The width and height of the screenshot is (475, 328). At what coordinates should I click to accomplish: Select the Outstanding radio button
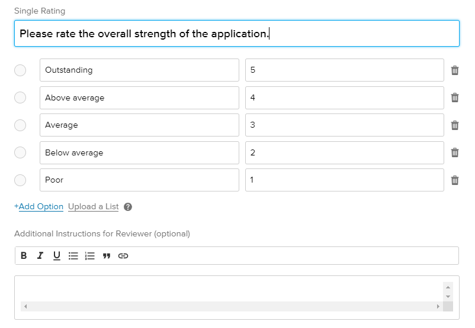point(20,70)
